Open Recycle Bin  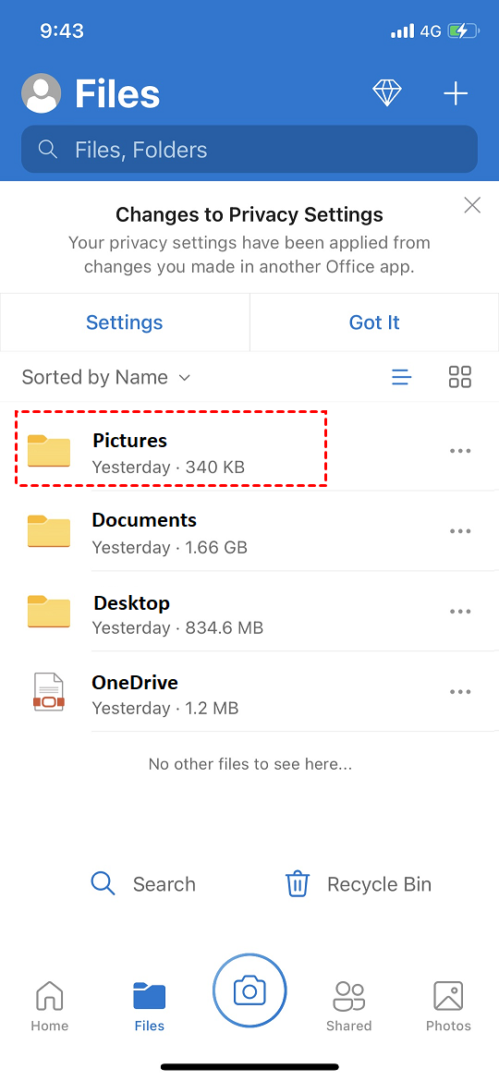point(359,884)
